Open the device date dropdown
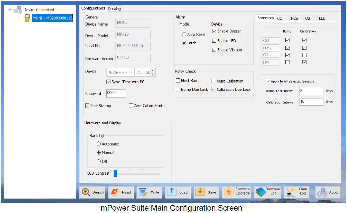The image size is (347, 213). click(131, 72)
